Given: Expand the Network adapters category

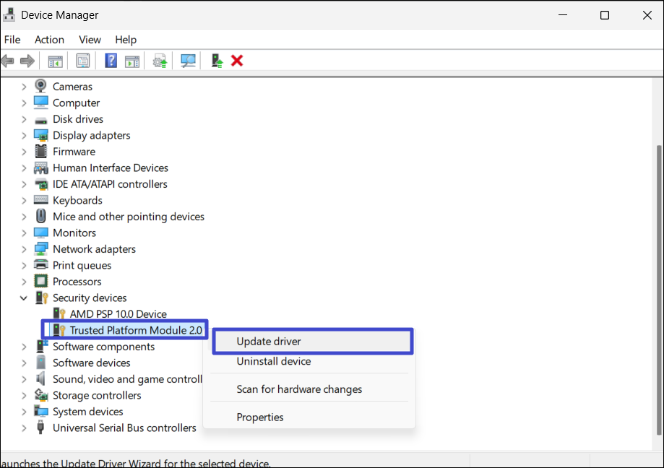Looking at the screenshot, I should point(24,249).
